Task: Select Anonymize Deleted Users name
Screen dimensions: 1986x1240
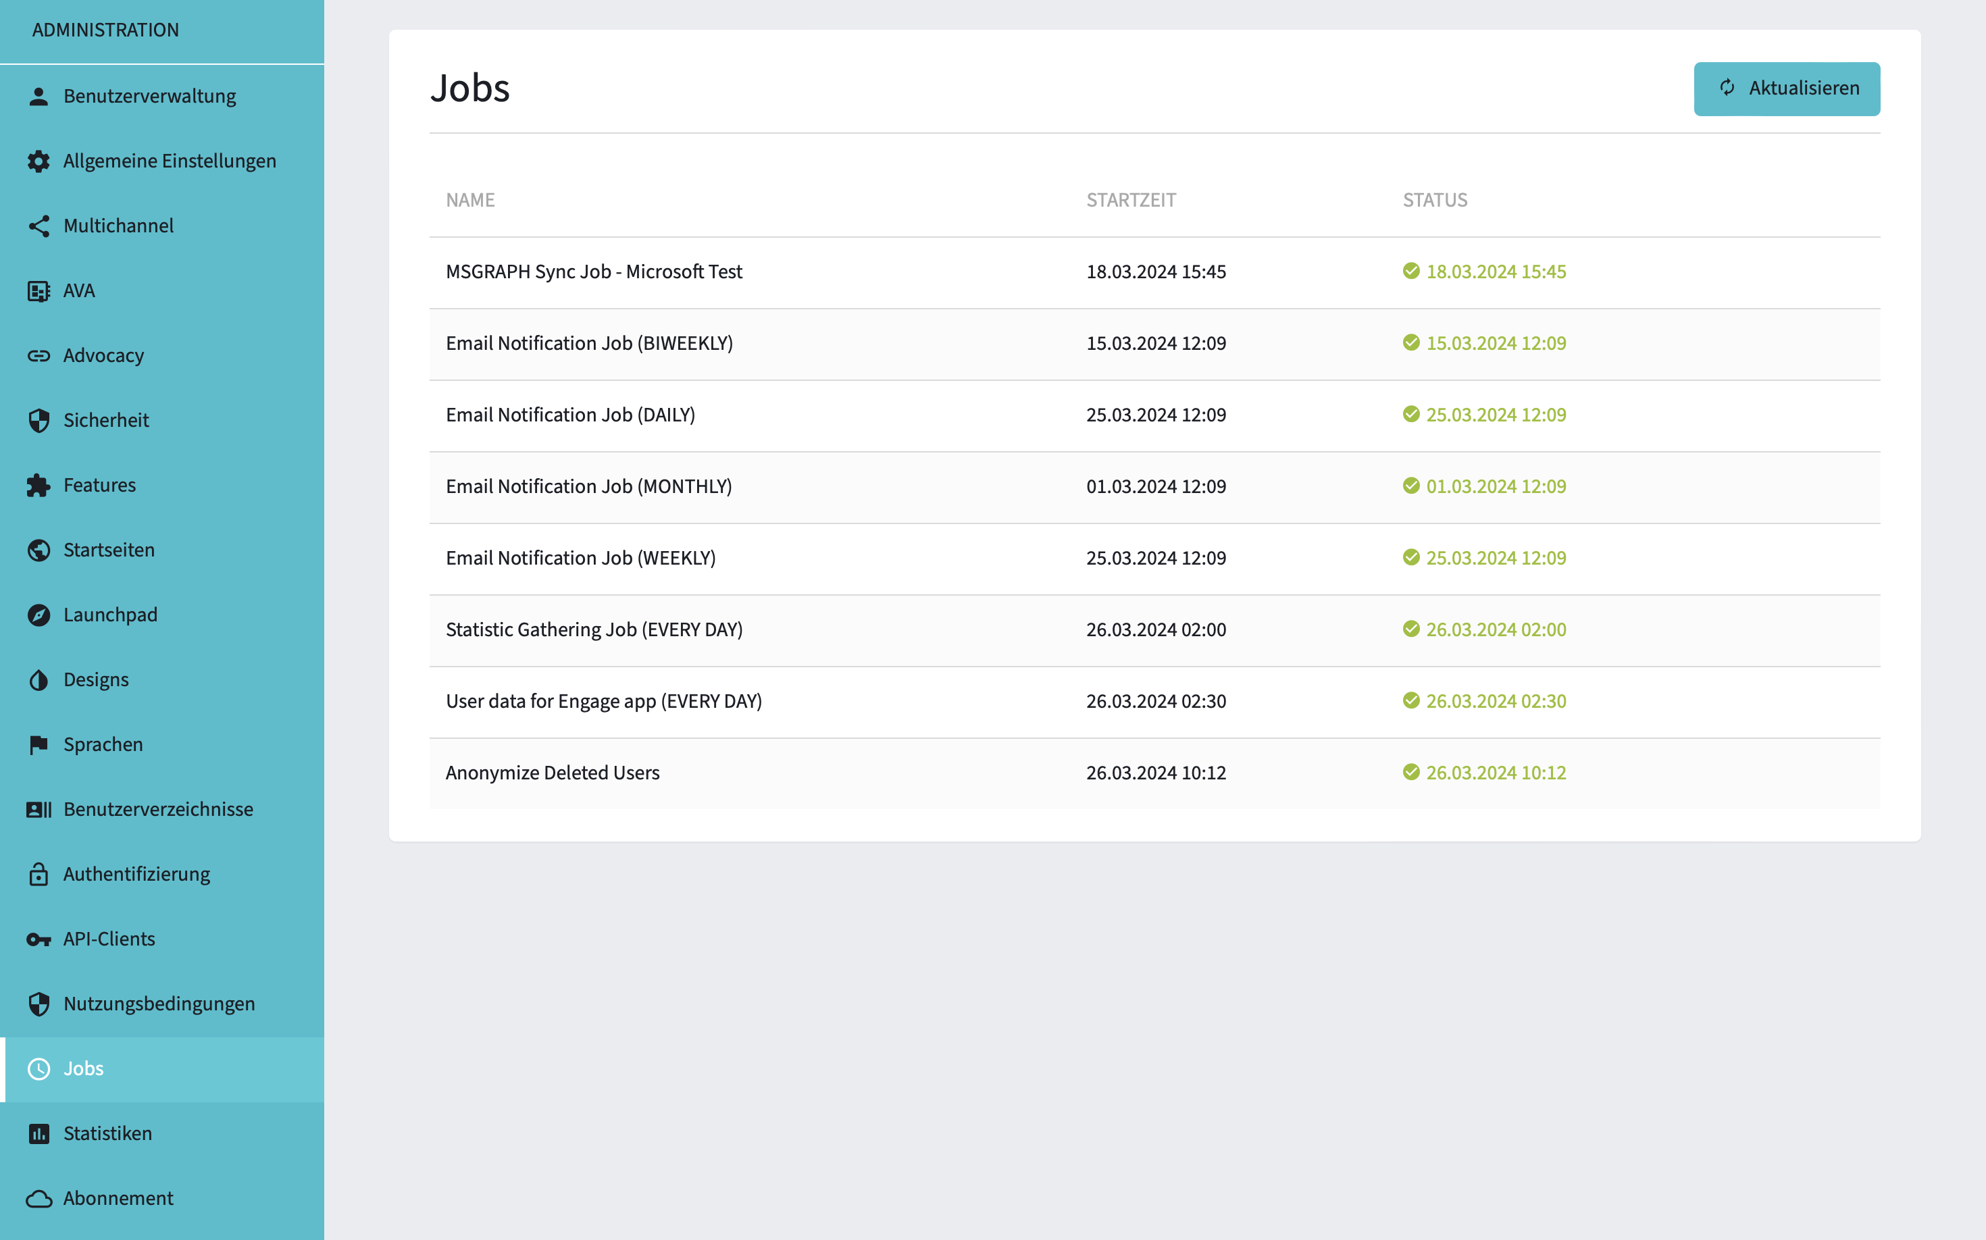Action: 552,773
